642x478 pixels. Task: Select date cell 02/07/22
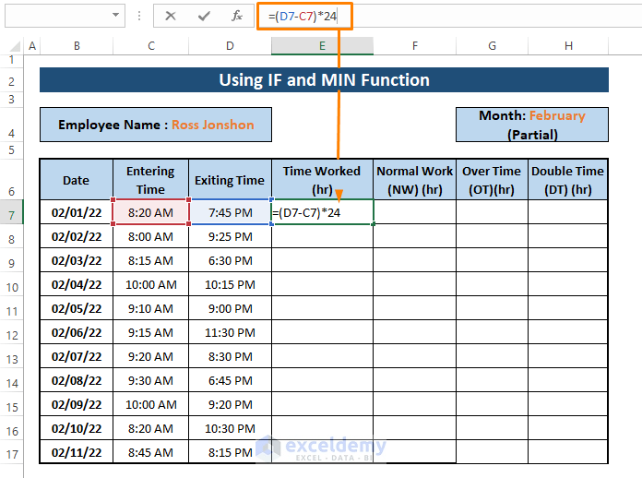click(x=77, y=356)
